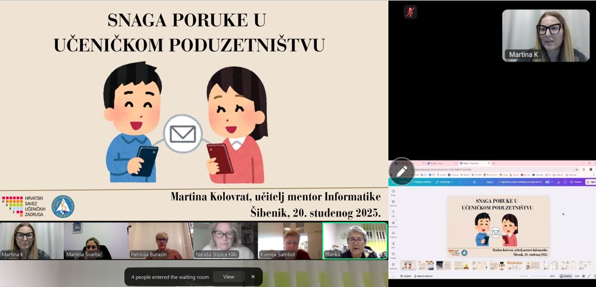Click Canva's Text tool in the sidebar

click(x=393, y=213)
